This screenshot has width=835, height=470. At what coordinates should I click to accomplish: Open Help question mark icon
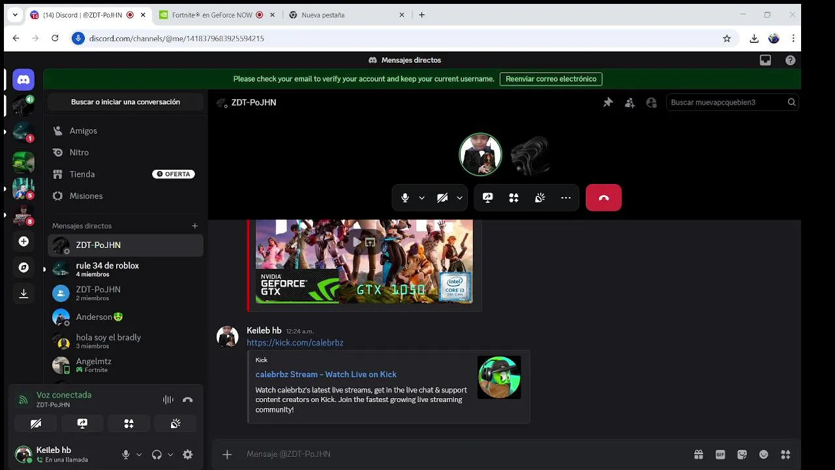pos(790,60)
